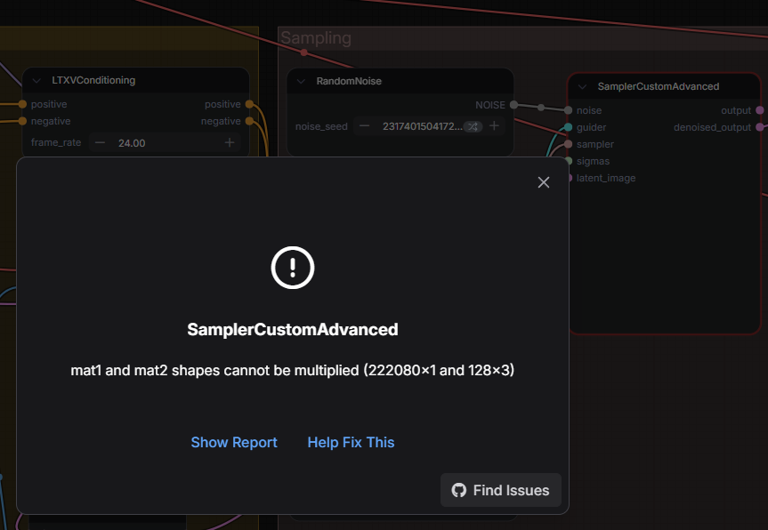This screenshot has height=530, width=768.
Task: Open the Show Report link
Action: coord(234,442)
